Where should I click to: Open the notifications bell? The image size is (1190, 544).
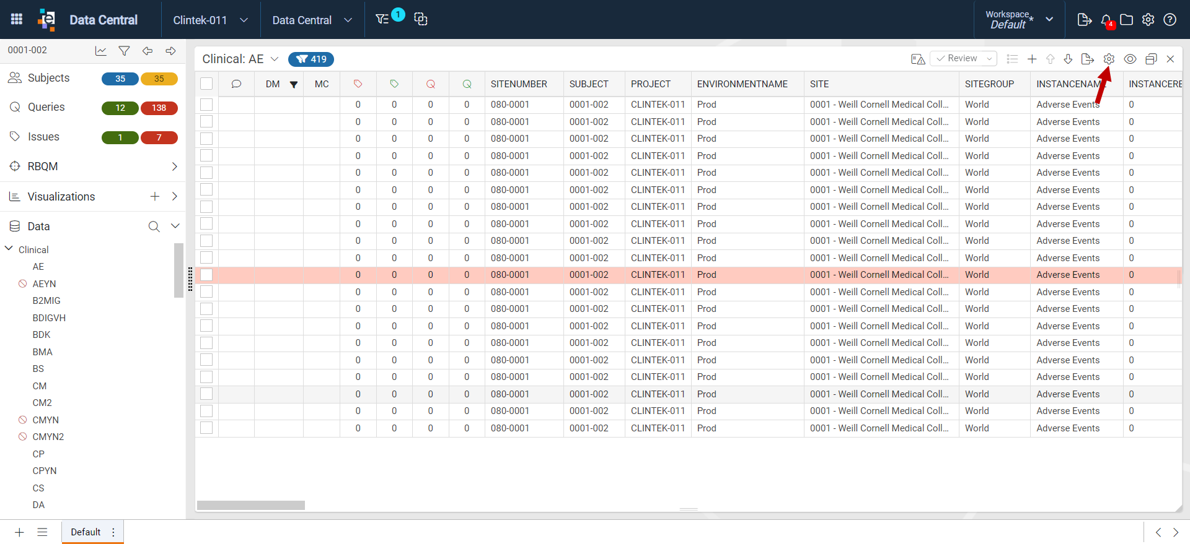click(1106, 20)
